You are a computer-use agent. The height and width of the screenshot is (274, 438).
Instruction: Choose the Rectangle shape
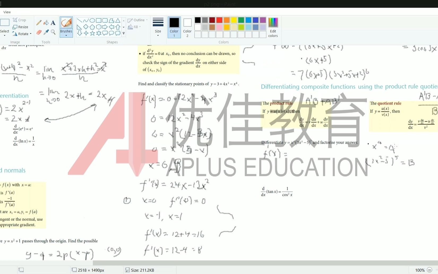(99, 20)
